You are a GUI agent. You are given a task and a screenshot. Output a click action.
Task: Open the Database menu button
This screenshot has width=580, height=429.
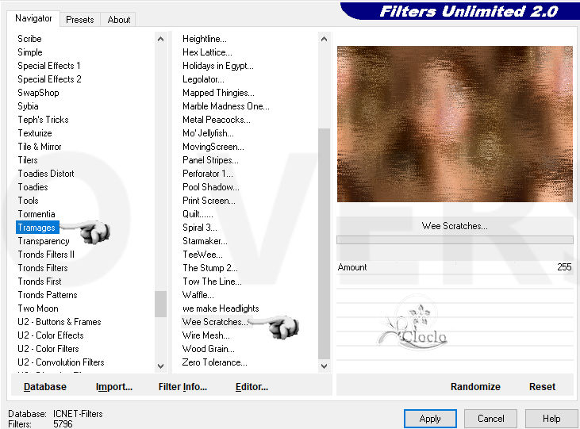45,386
